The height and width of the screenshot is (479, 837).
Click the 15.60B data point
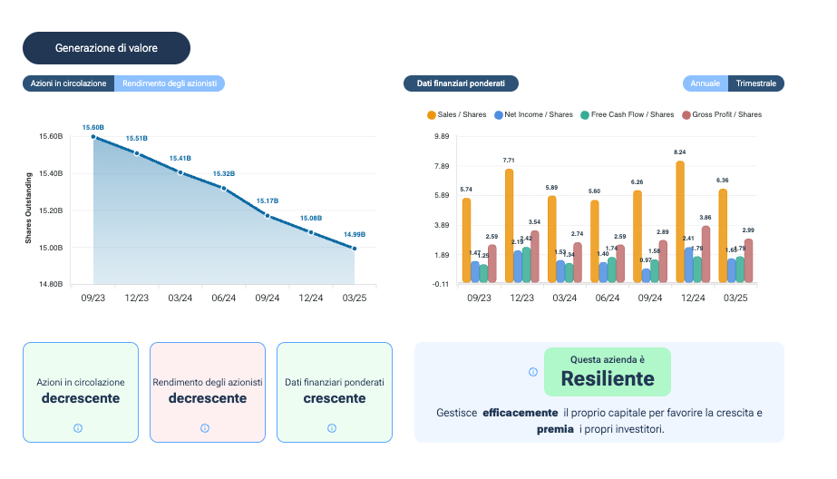pyautogui.click(x=93, y=137)
